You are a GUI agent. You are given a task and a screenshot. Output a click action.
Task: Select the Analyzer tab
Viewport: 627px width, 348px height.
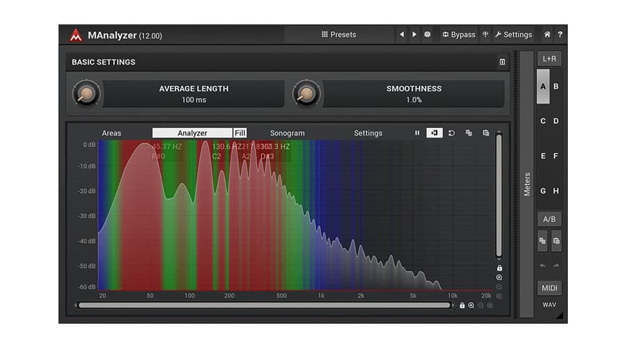click(x=192, y=133)
